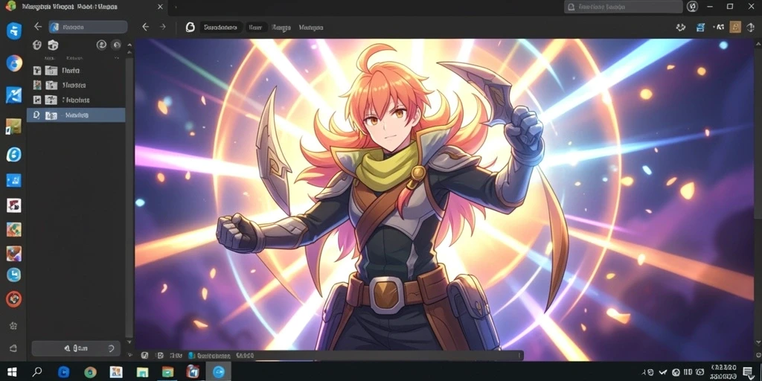The image size is (762, 381).
Task: Click the up arrow atop the image viewer scrollbar
Action: coord(758,44)
